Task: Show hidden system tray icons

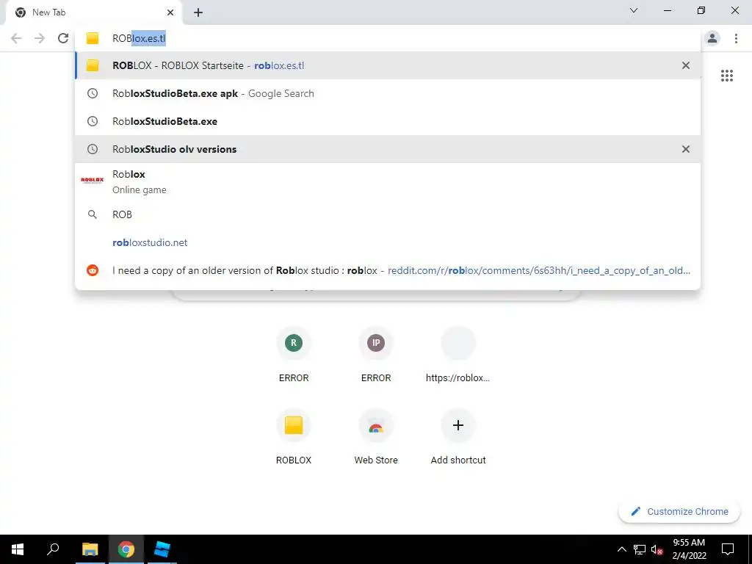Action: [621, 549]
